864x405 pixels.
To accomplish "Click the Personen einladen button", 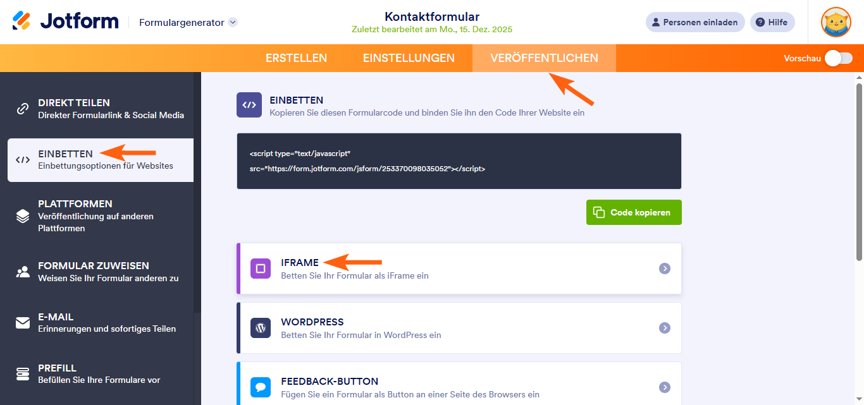I will point(694,21).
